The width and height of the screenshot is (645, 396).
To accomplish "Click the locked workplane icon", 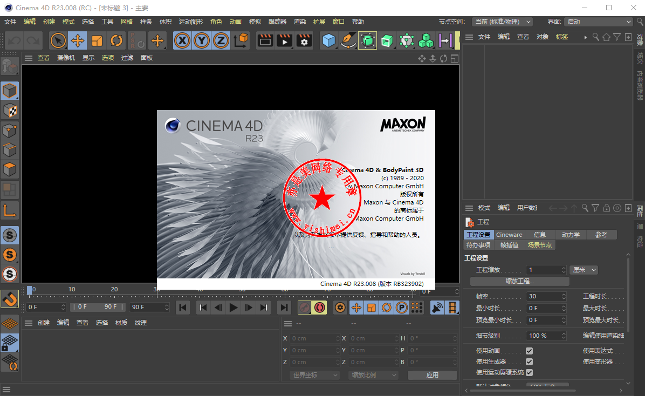I will 10,343.
